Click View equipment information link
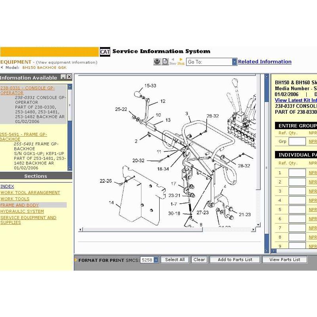The image size is (317, 317). pos(67,63)
